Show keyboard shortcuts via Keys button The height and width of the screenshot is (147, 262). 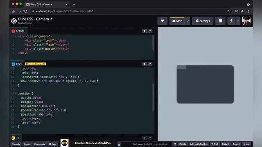point(53,144)
